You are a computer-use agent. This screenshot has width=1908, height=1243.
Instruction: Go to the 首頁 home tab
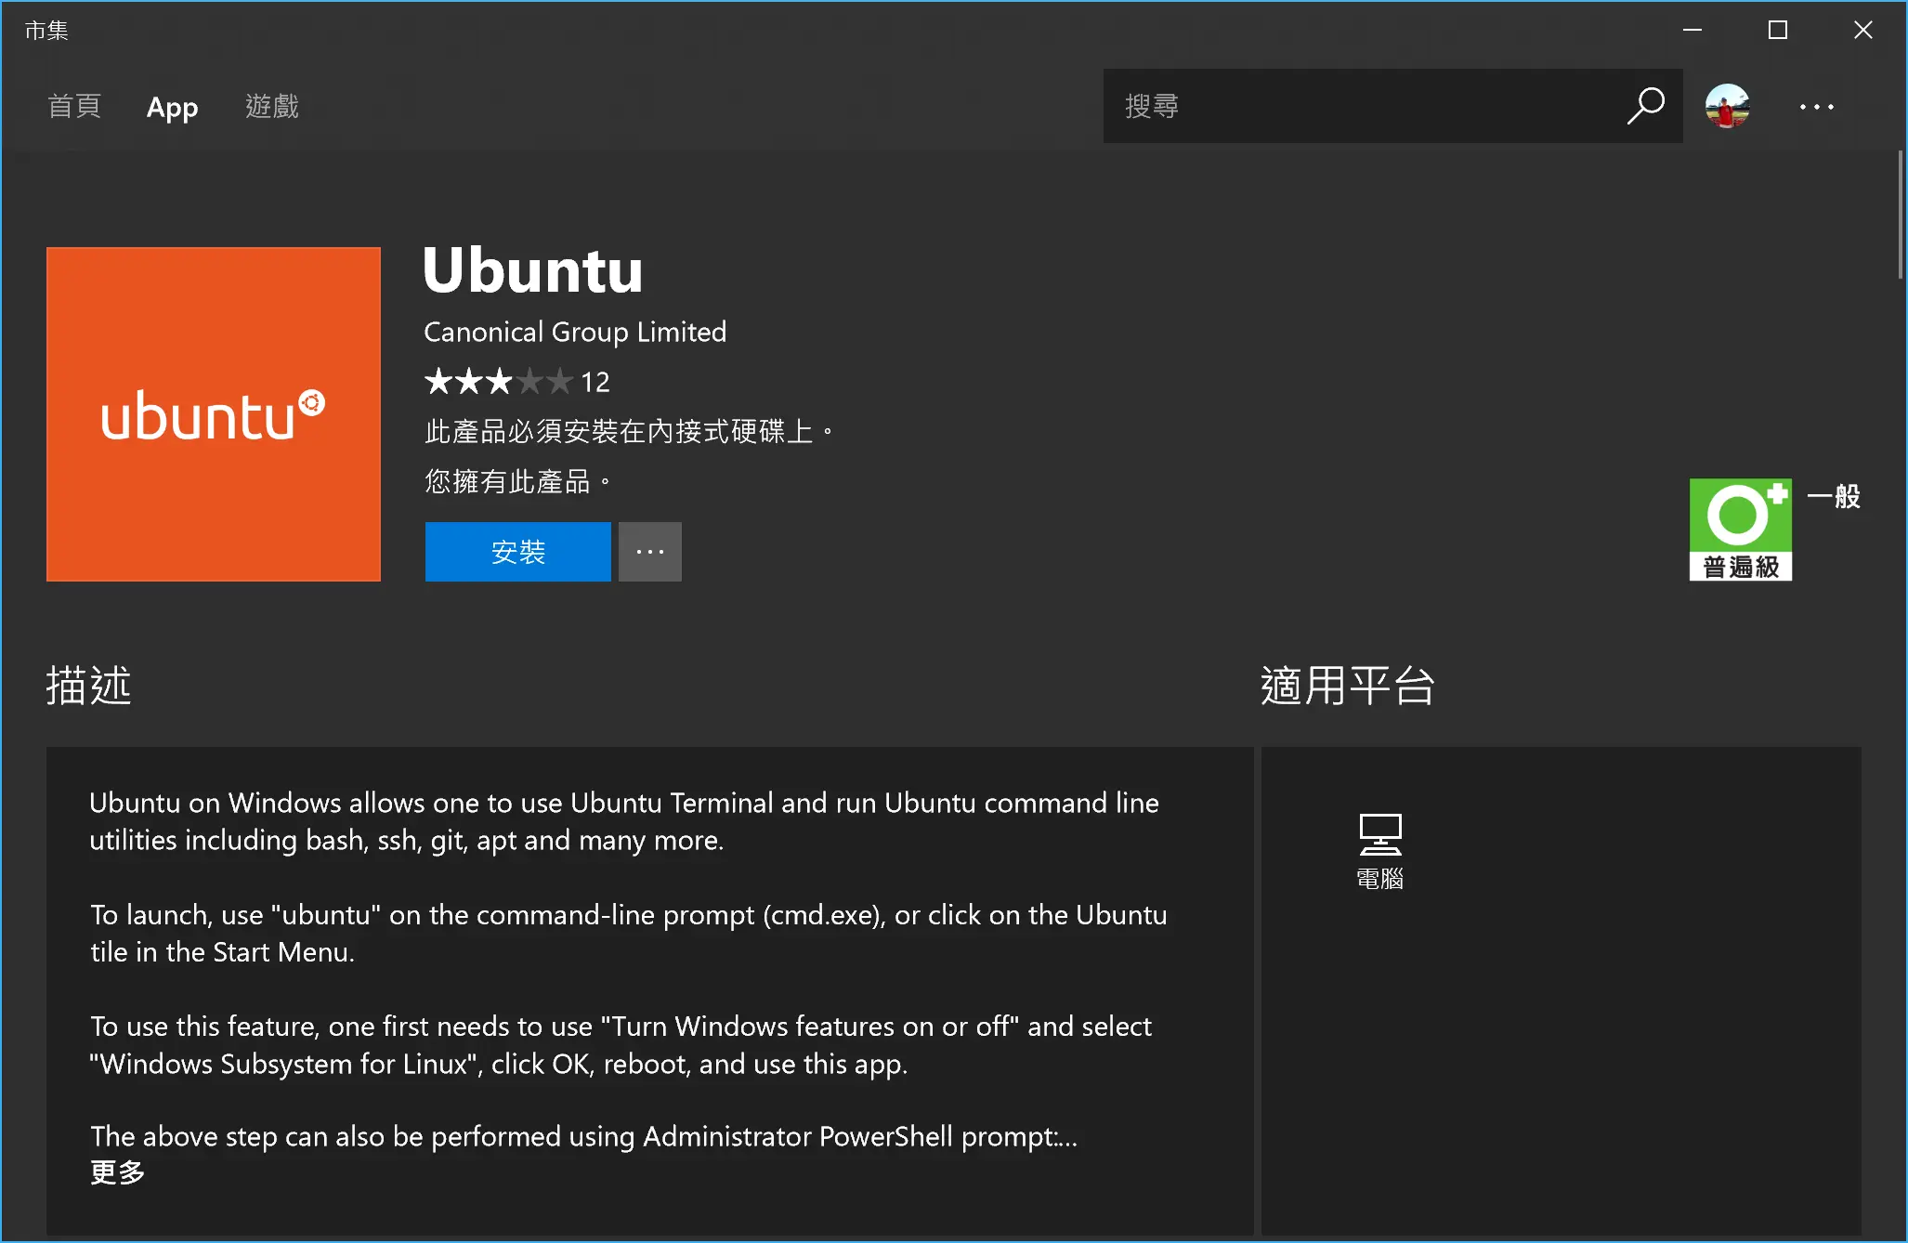(74, 107)
